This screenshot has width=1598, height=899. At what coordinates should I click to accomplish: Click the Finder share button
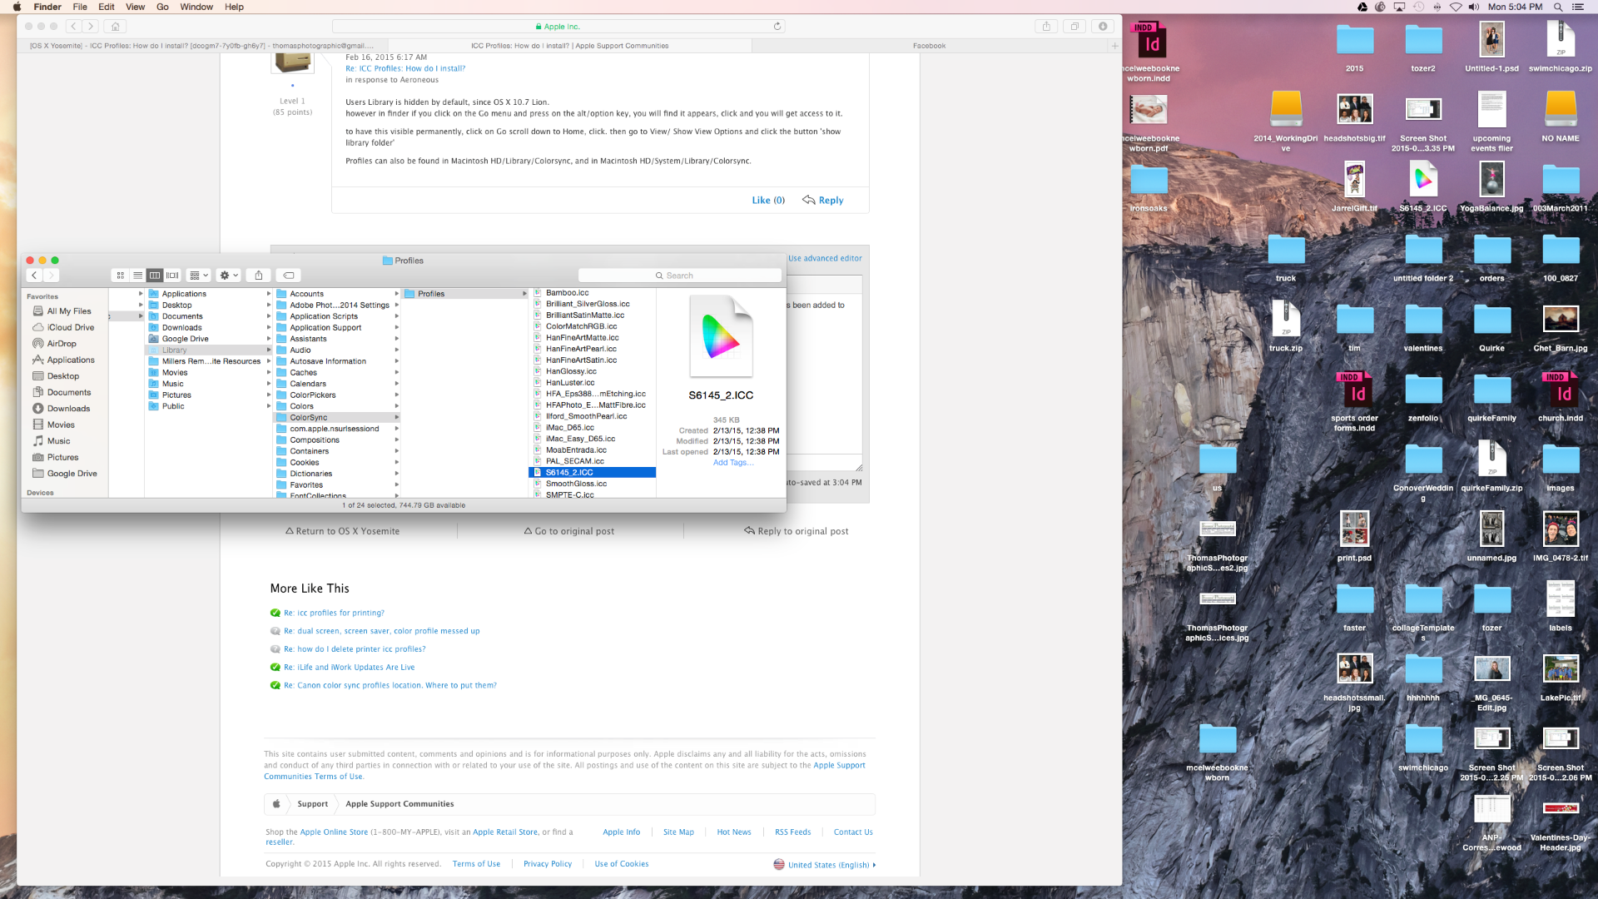tap(259, 276)
